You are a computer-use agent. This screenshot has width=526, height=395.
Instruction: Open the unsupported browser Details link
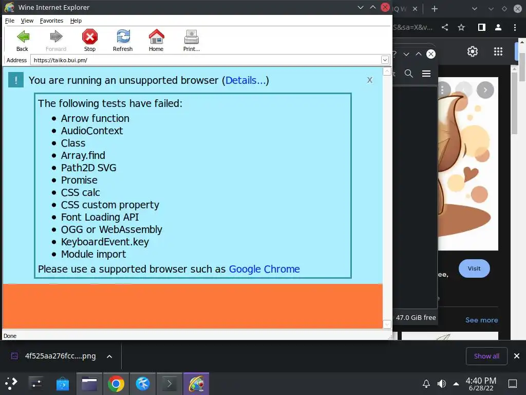pos(246,80)
